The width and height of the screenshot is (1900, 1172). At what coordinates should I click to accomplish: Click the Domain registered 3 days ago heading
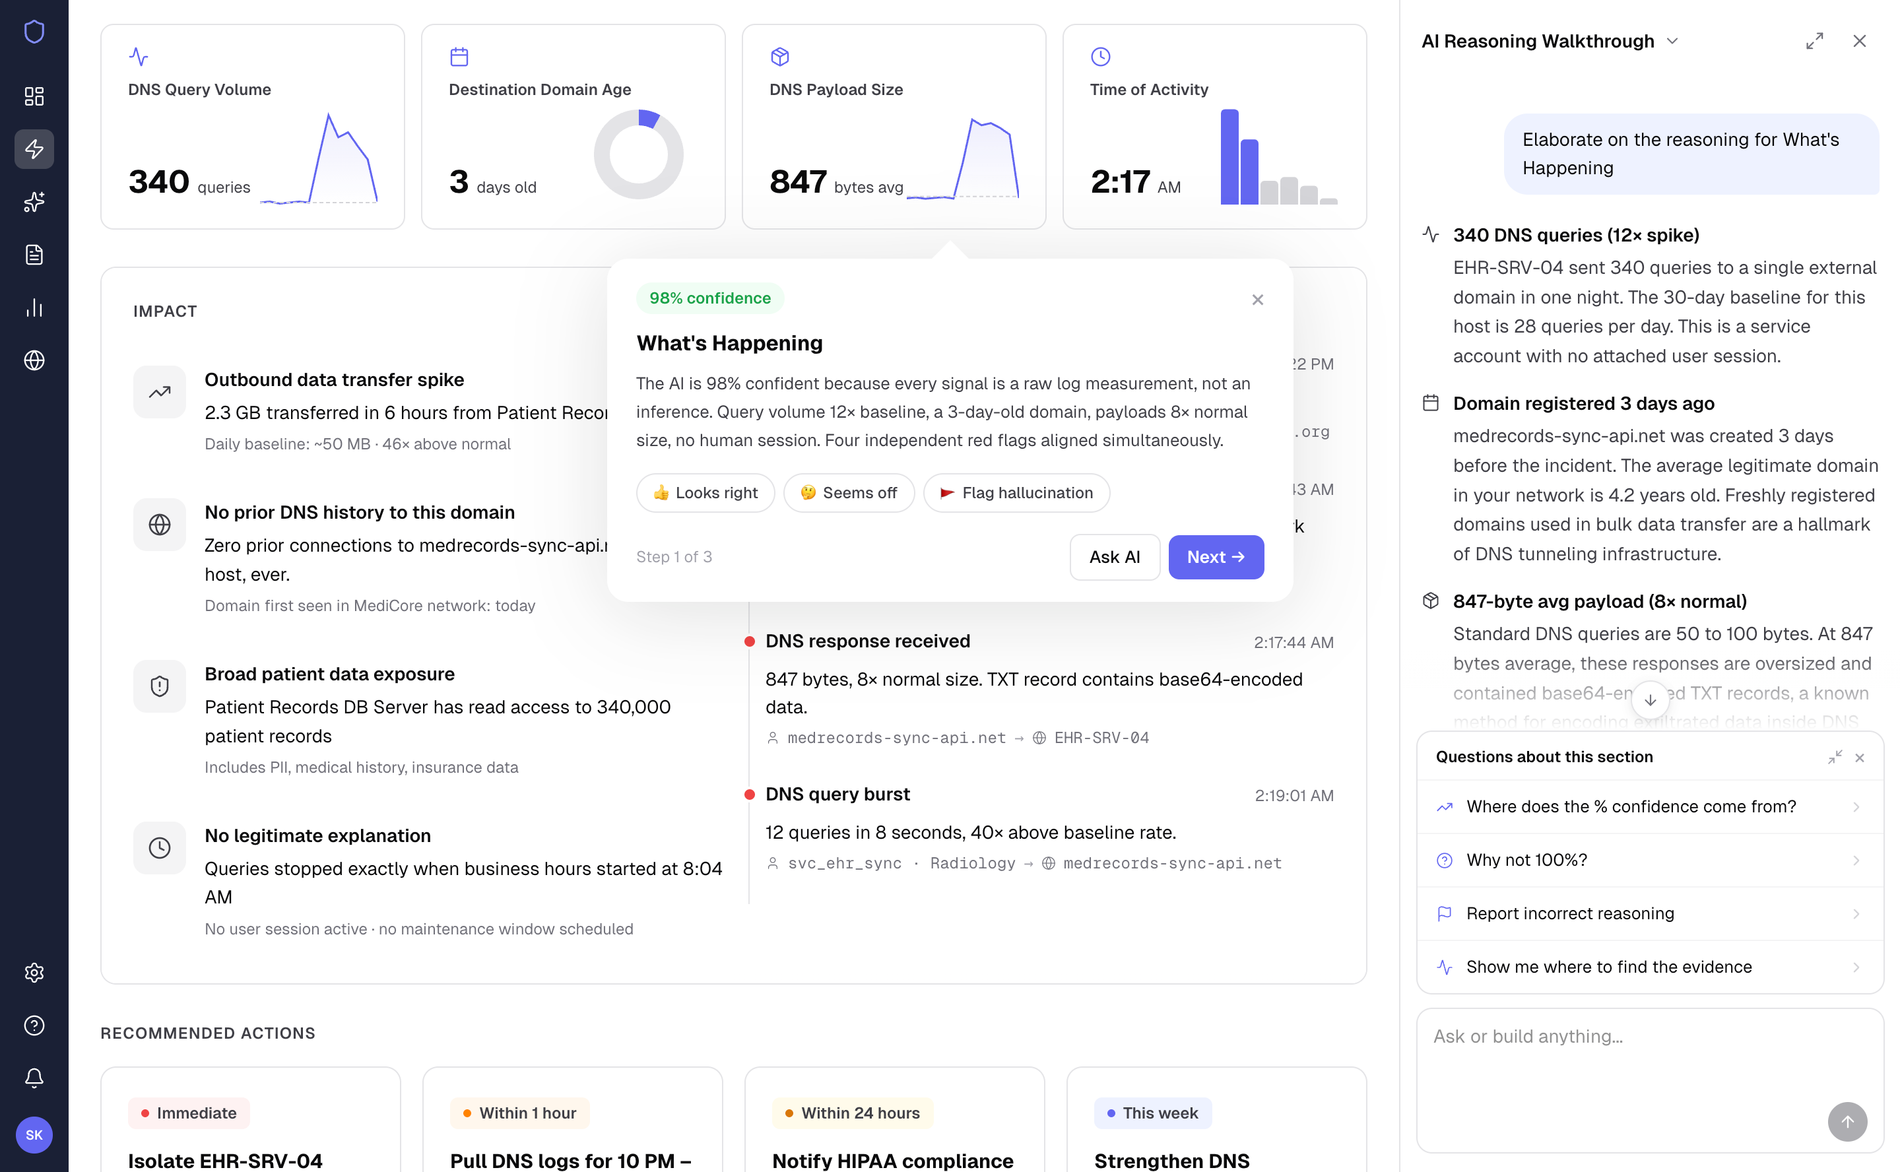1584,403
